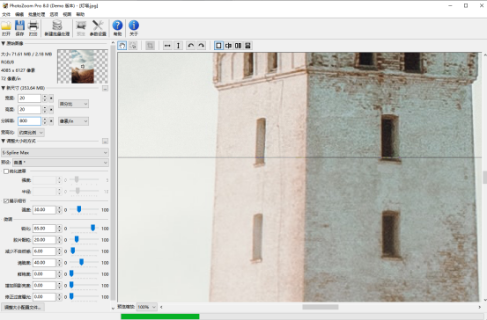The image size is (487, 320).
Task: Click the width input field showing 20
Action: point(29,98)
